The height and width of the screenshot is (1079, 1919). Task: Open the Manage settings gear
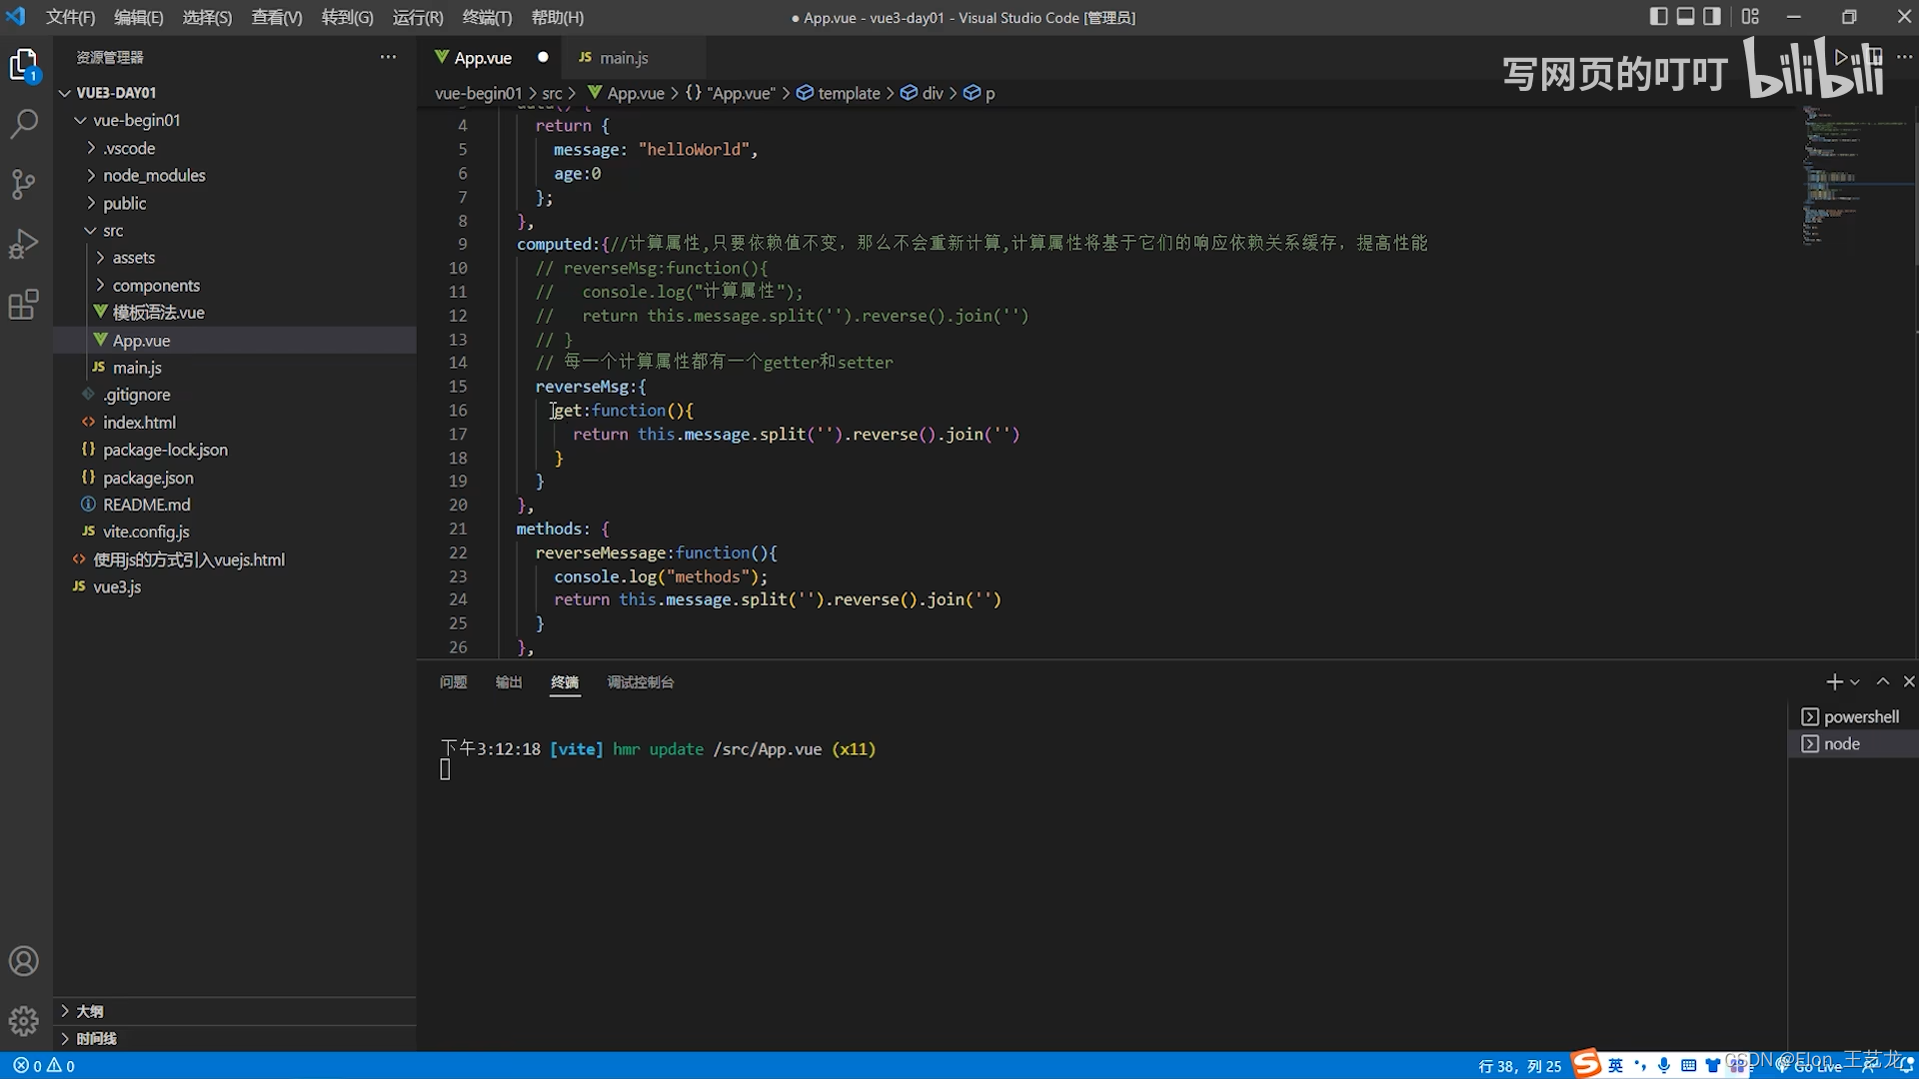point(24,1021)
